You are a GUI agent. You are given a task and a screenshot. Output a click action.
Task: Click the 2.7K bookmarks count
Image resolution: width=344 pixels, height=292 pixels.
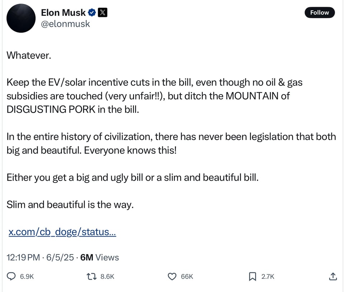click(x=268, y=276)
